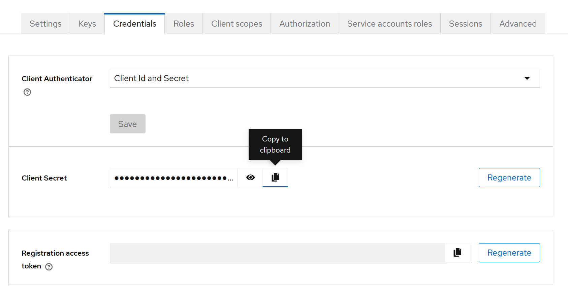
Task: Click help icon beside Client Authenticator
Action: [x=27, y=92]
